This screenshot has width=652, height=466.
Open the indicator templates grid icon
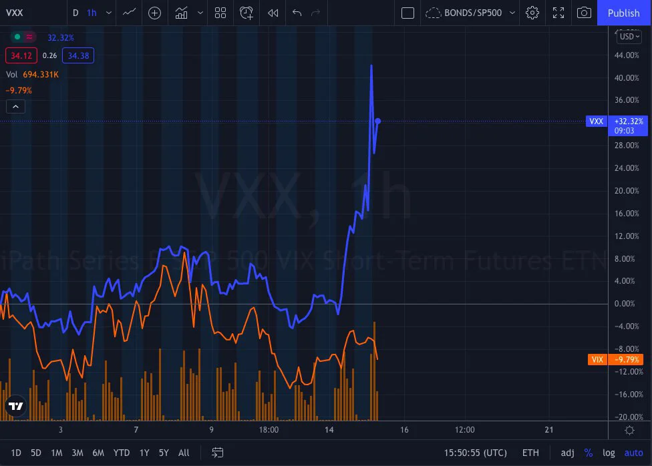coord(220,13)
